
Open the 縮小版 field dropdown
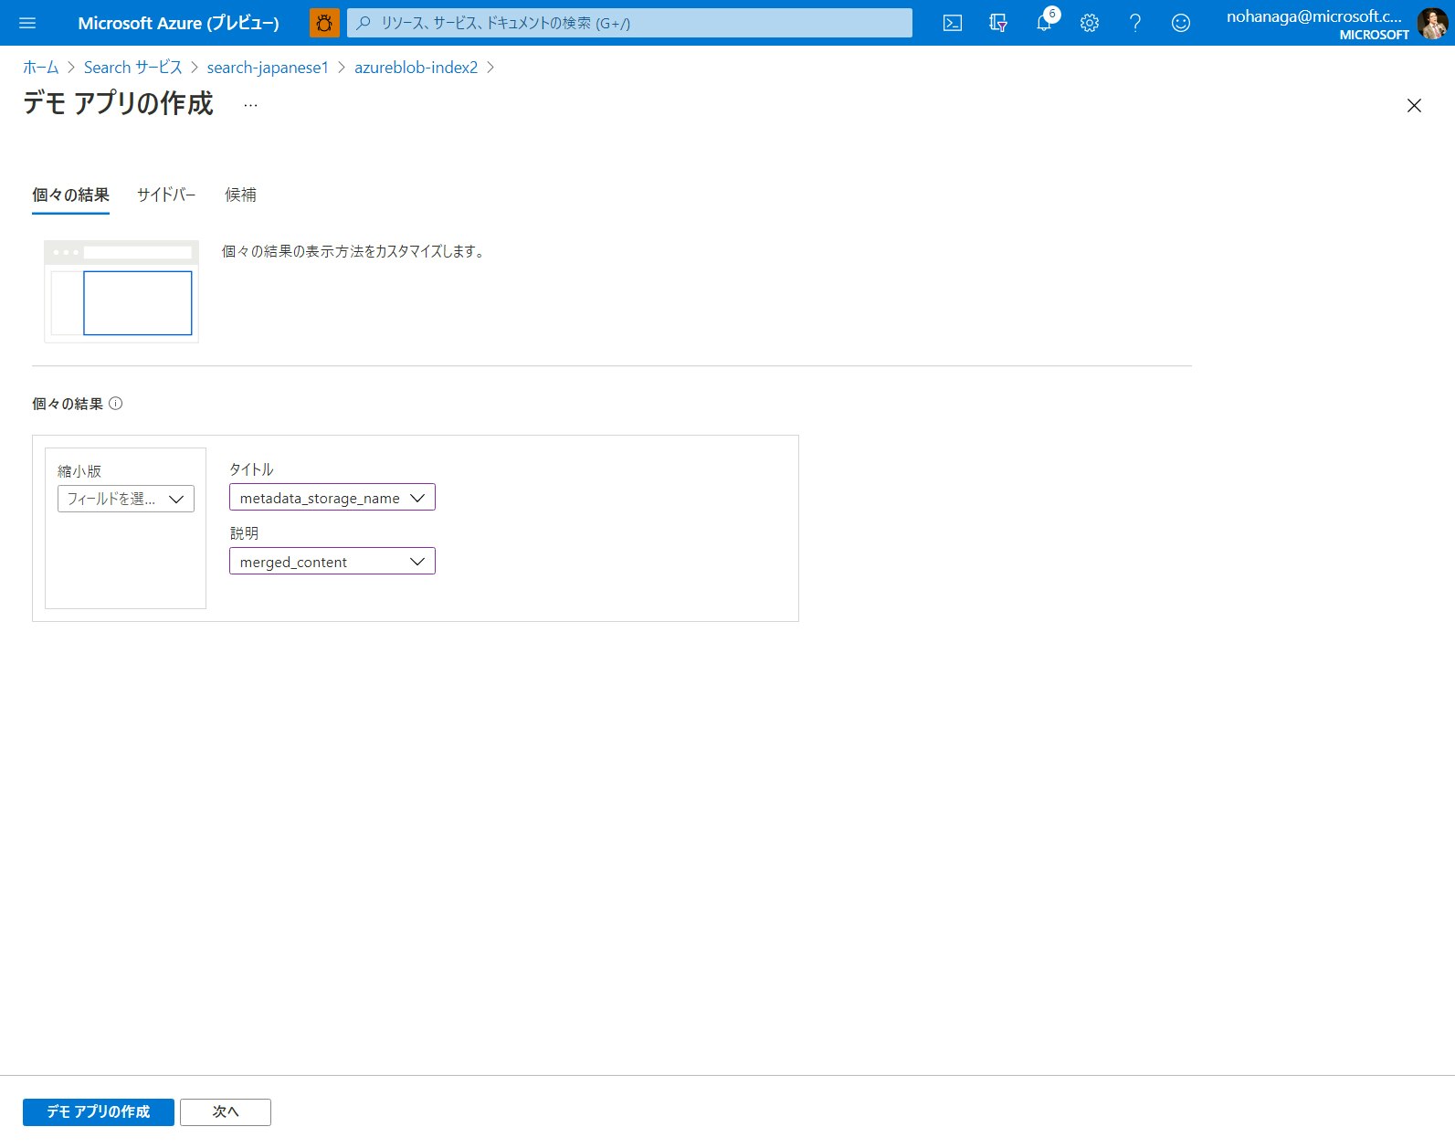pos(126,499)
